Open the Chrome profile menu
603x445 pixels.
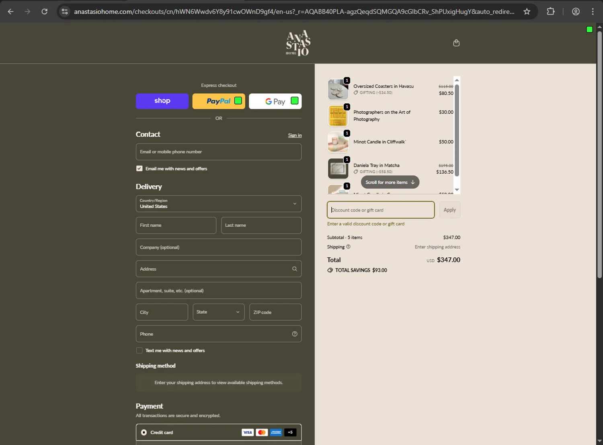pos(576,12)
